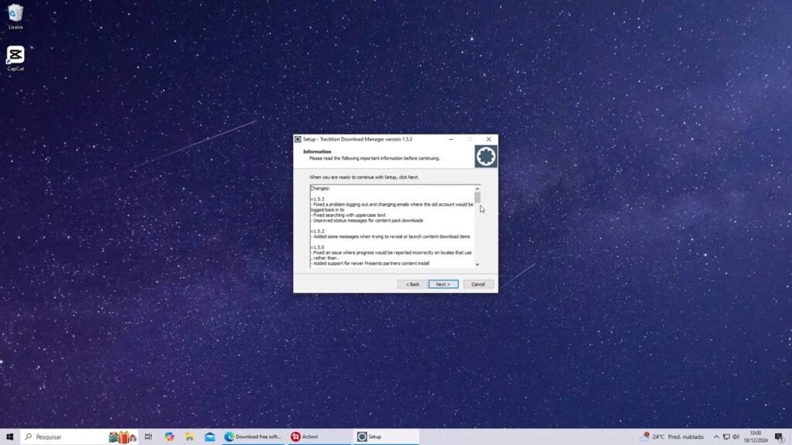The height and width of the screenshot is (445, 792).
Task: Select the CapCut desktop shortcut
Action: click(x=15, y=59)
